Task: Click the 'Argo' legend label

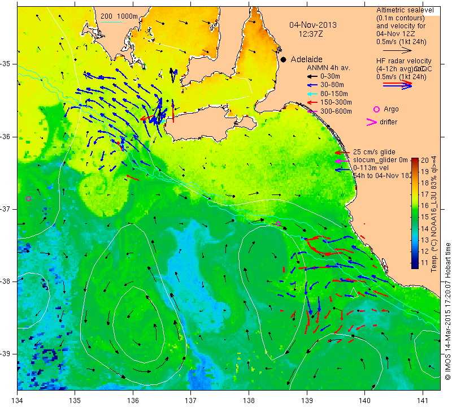Action: pyautogui.click(x=391, y=109)
